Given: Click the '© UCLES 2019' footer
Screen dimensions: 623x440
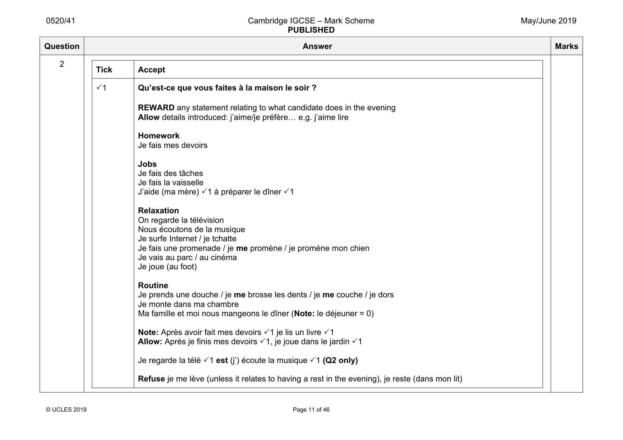Looking at the screenshot, I should click(66, 410).
